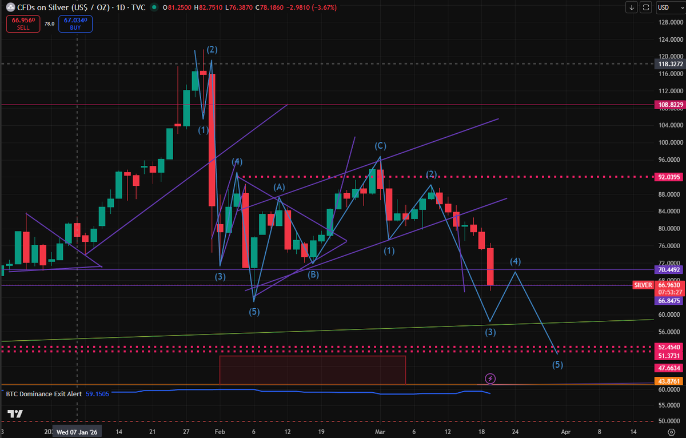Image resolution: width=686 pixels, height=438 pixels.
Task: Click the change value −2.9810 (−3.67%)
Action: tap(312, 8)
